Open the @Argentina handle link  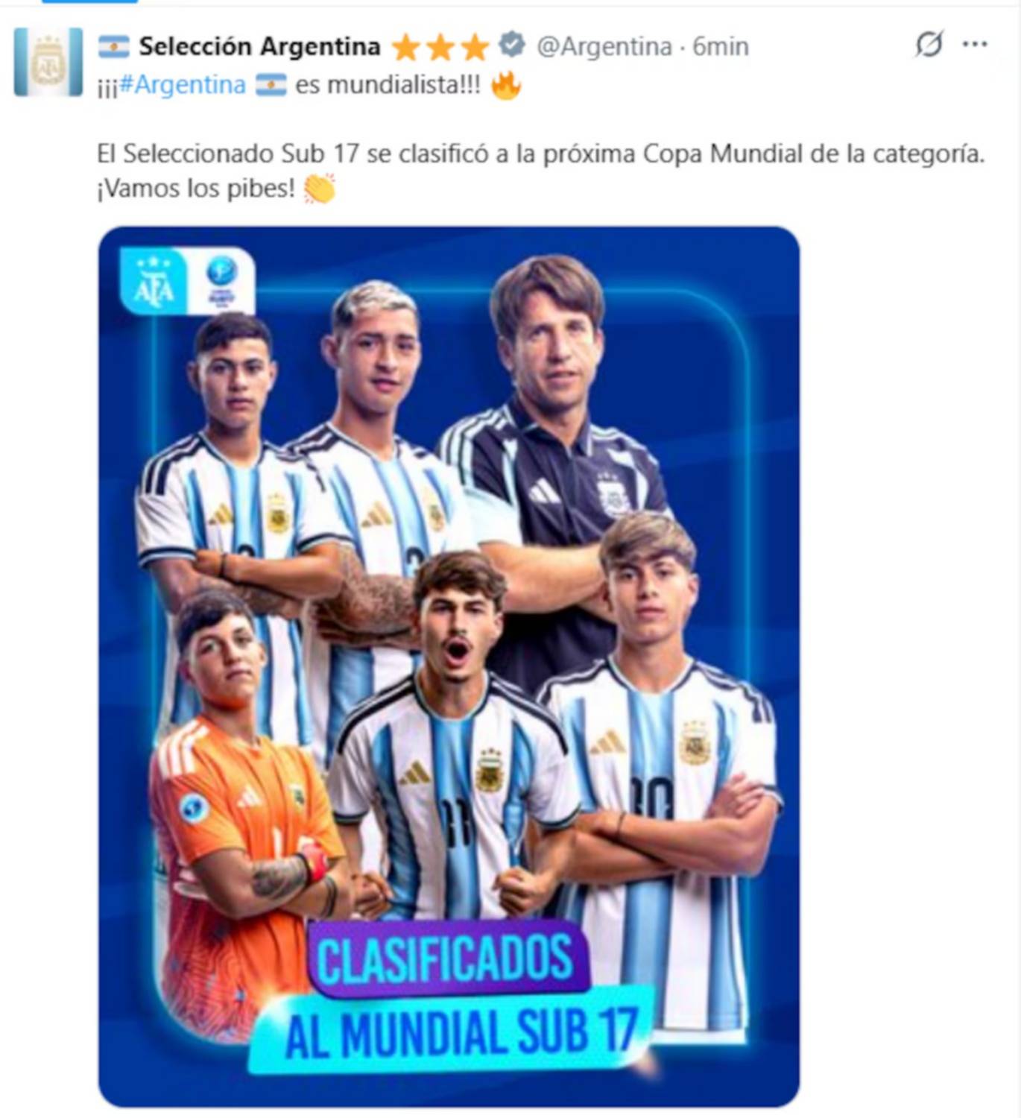coord(604,46)
